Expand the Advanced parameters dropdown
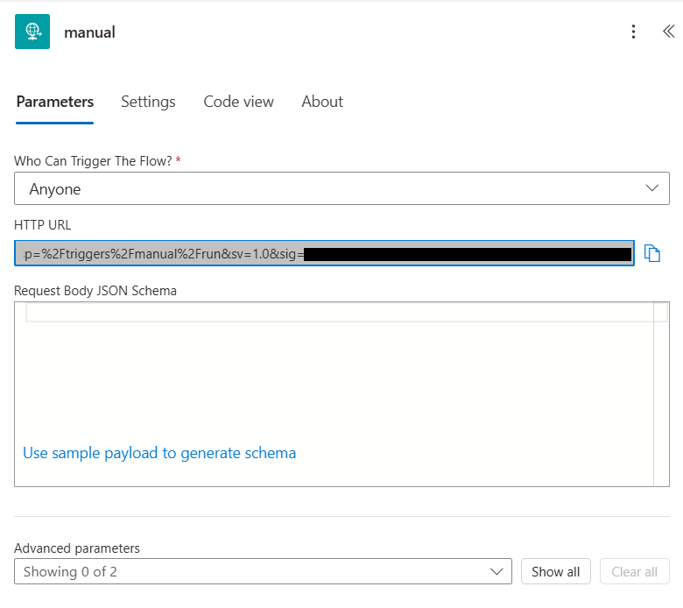The height and width of the screenshot is (608, 683). point(263,572)
